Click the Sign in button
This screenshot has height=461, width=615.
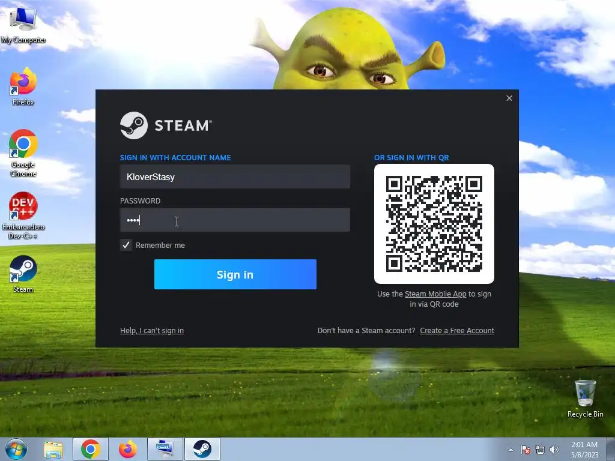[x=235, y=274]
